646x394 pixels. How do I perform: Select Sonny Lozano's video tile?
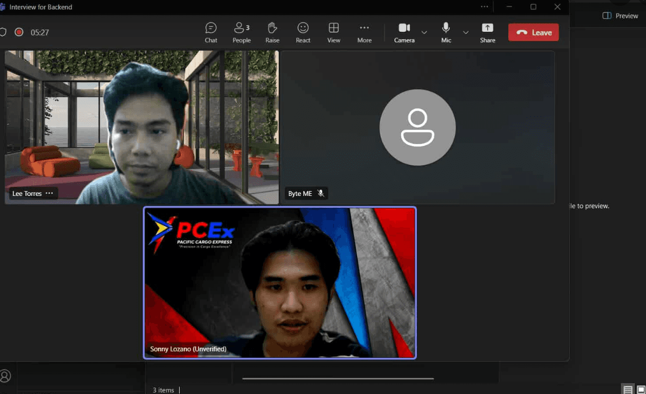click(280, 283)
